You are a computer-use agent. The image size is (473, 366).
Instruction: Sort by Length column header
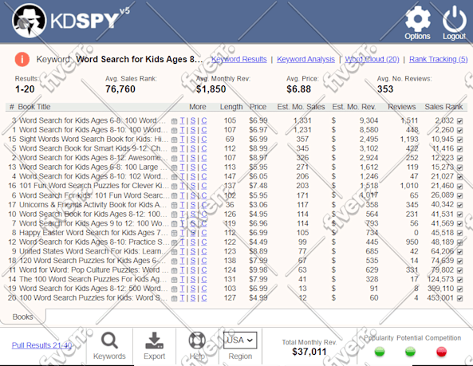click(x=231, y=107)
